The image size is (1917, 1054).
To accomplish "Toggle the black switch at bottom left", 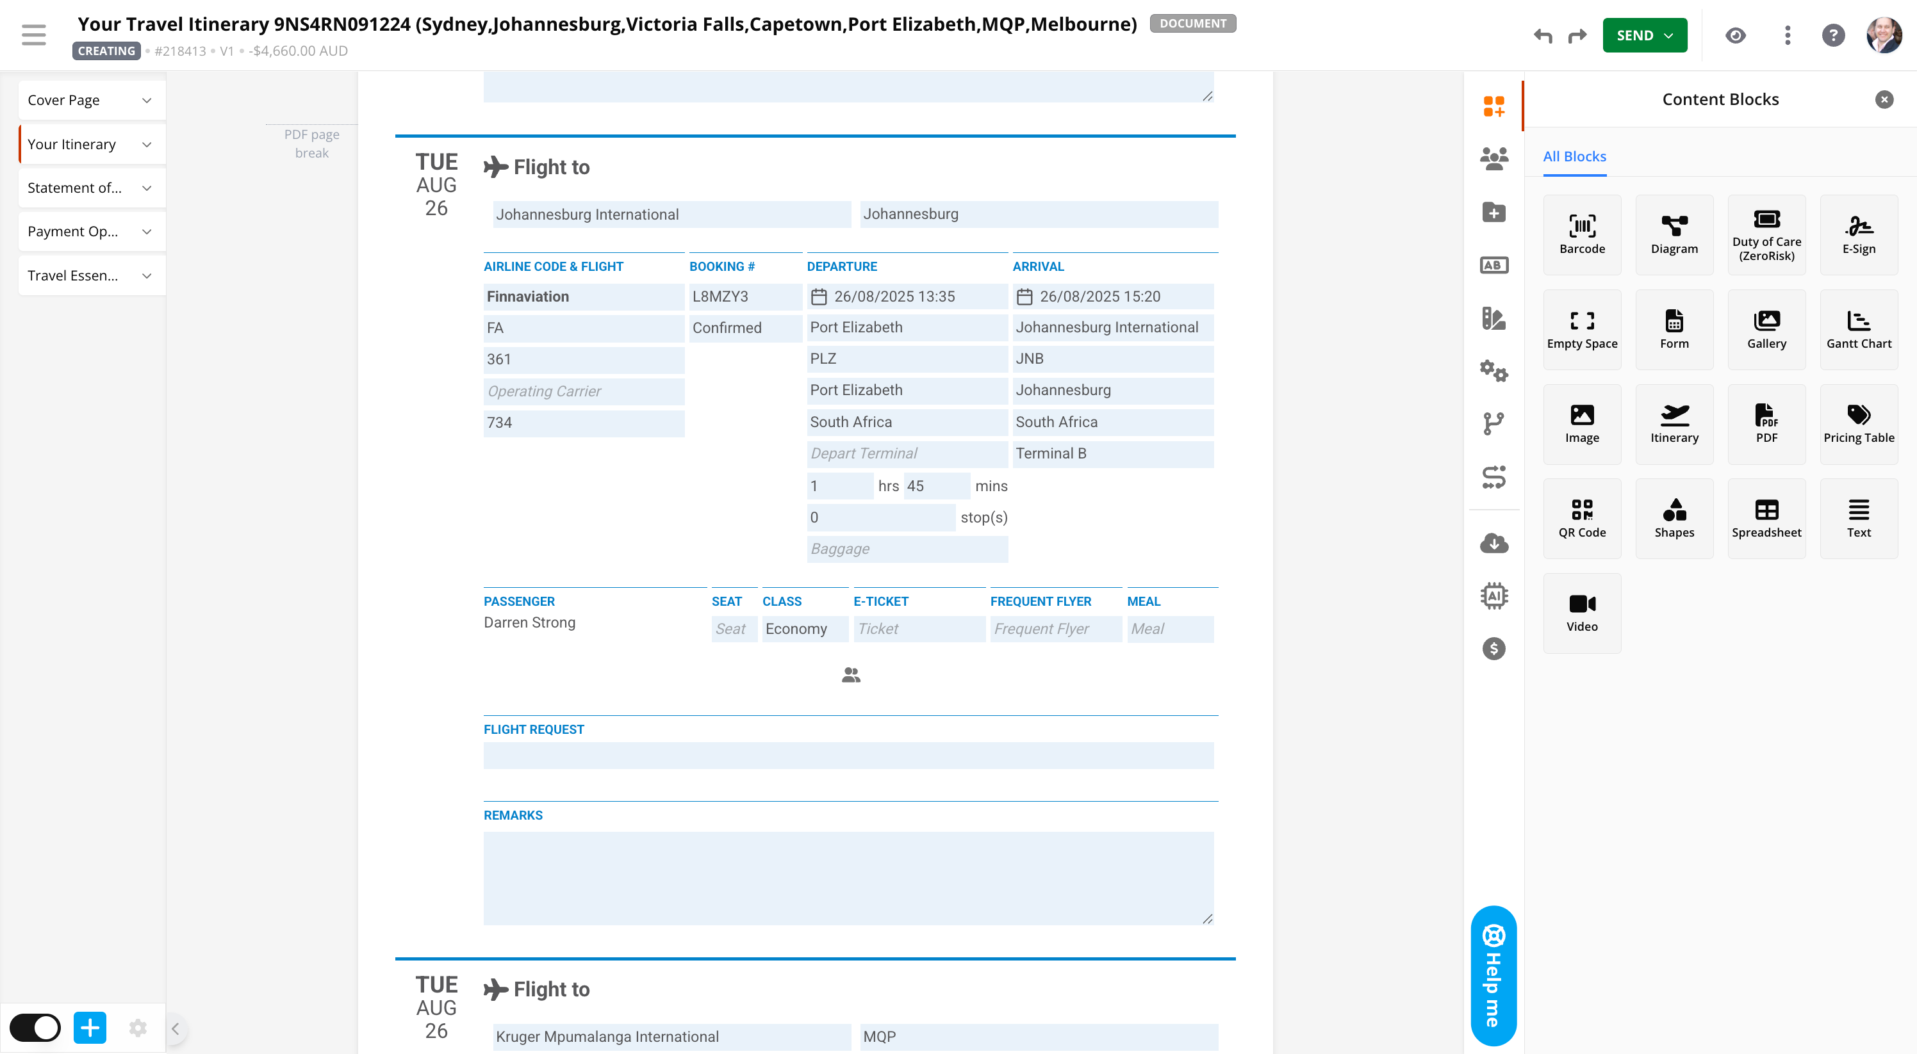I will tap(35, 1028).
